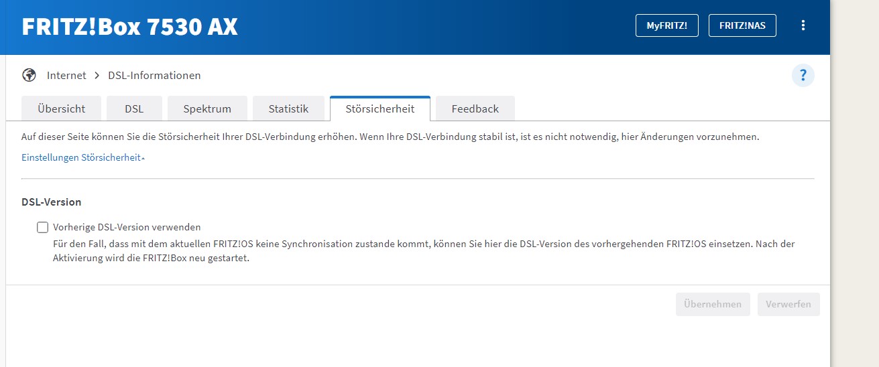Enable Vorherige DSL-Version verwenden checkbox

pyautogui.click(x=43, y=227)
